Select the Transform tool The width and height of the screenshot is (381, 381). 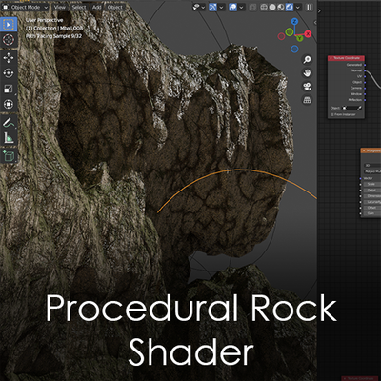[x=9, y=104]
